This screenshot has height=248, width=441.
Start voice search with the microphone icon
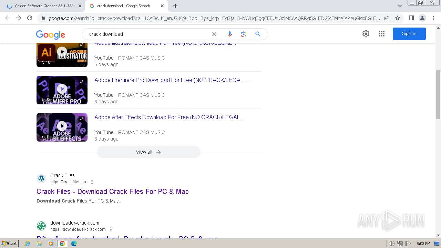(230, 34)
